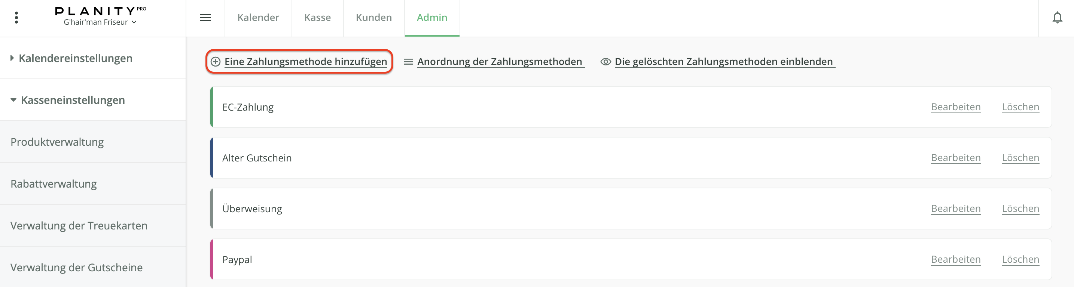Open Produktverwaltung in the sidebar
1074x287 pixels.
click(57, 142)
